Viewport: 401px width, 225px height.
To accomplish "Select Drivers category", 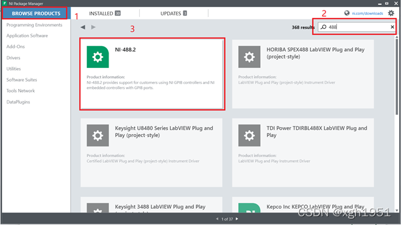I will tap(13, 58).
